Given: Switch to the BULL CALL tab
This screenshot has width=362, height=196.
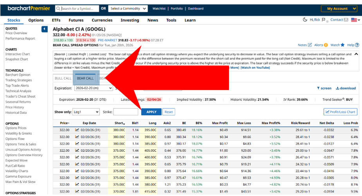Looking at the screenshot, I should pyautogui.click(x=63, y=78).
